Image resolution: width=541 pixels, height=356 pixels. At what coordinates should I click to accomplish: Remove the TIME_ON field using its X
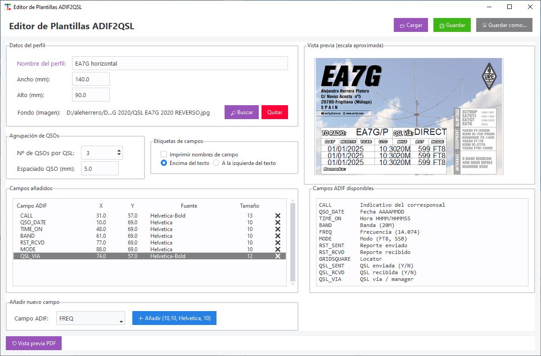click(278, 229)
